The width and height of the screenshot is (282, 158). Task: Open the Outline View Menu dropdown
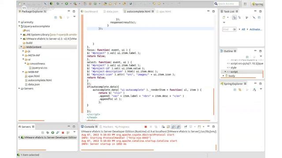tap(261, 57)
